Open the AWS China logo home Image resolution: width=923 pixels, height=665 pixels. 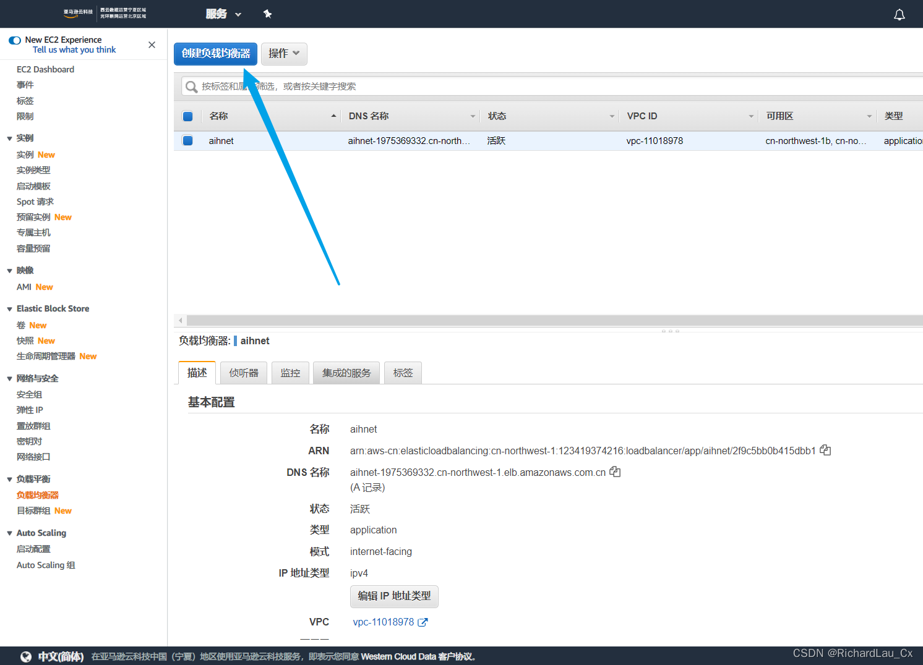click(x=105, y=13)
